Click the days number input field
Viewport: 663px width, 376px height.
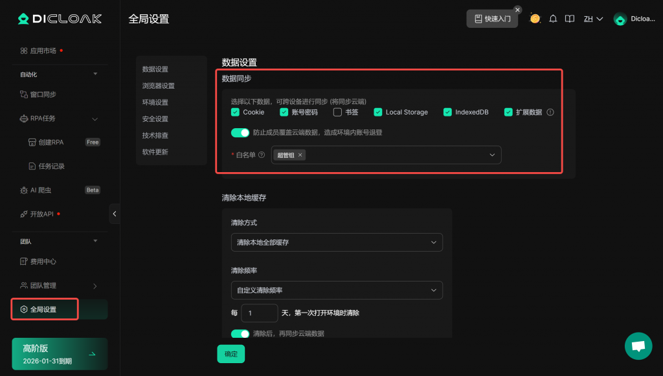[259, 313]
